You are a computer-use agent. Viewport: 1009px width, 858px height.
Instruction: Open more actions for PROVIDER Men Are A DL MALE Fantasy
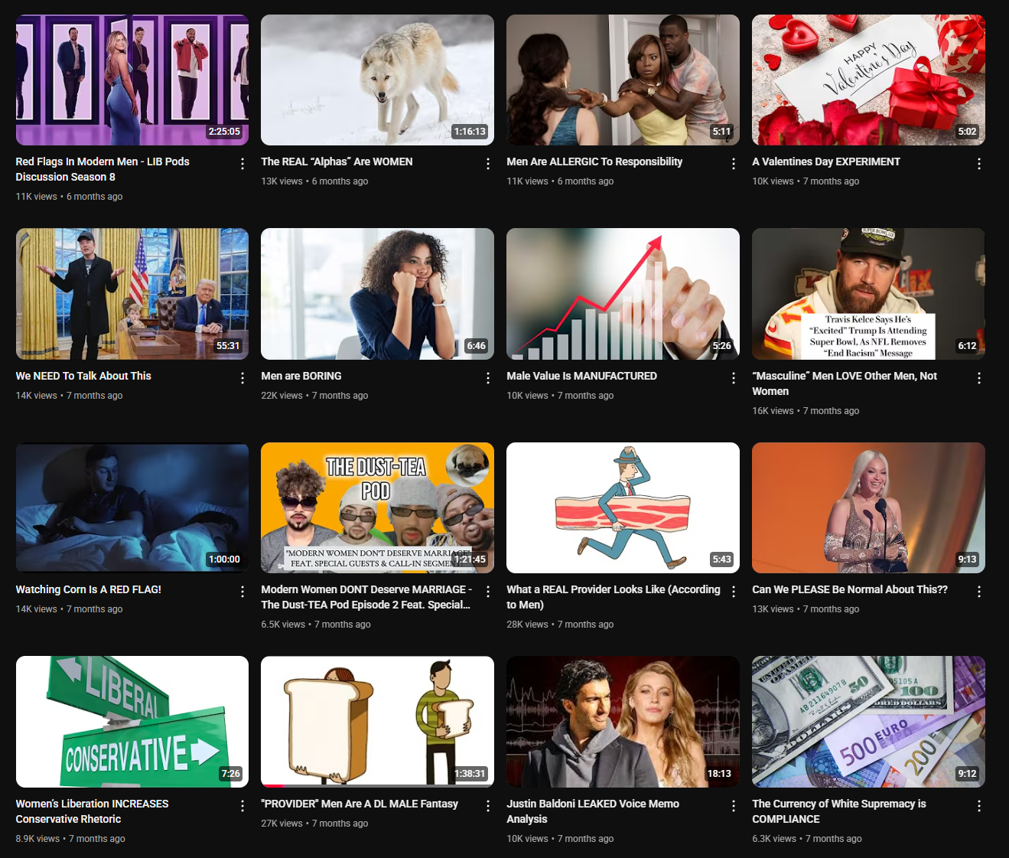(488, 806)
